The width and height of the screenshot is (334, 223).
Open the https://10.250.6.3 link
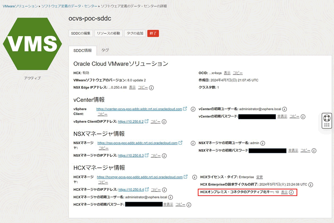coord(131,156)
